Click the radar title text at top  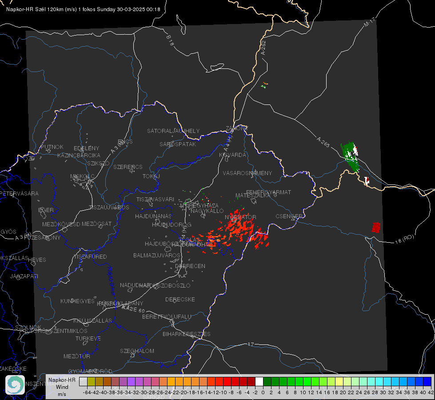click(x=83, y=9)
